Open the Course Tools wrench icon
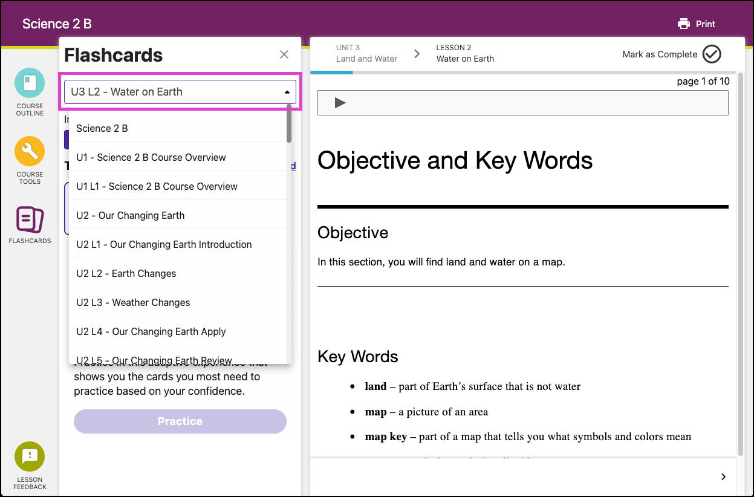754x497 pixels. pos(30,151)
